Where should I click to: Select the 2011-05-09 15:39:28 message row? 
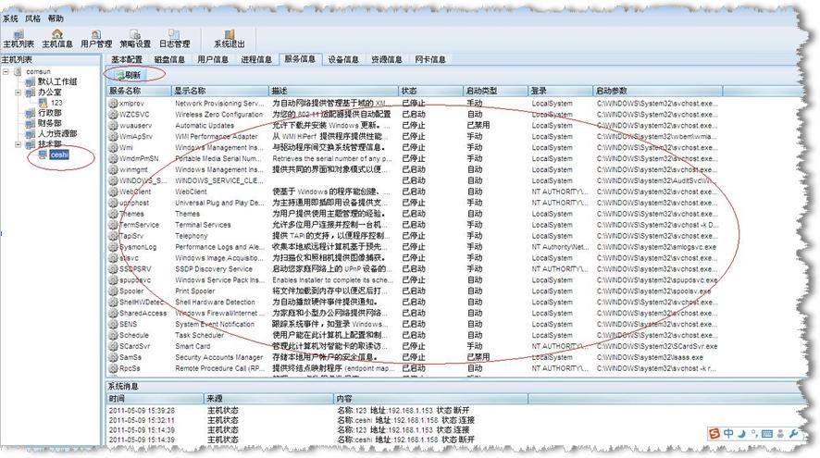coord(453,411)
